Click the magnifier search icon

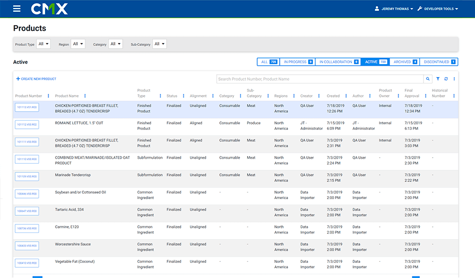(428, 79)
